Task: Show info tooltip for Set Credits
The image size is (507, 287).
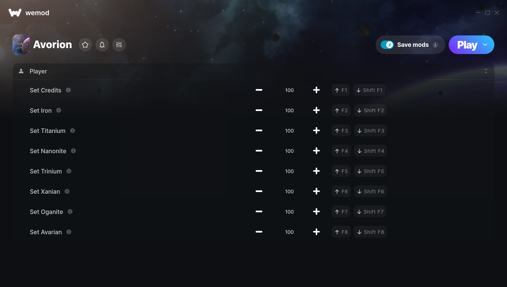Action: (68, 90)
